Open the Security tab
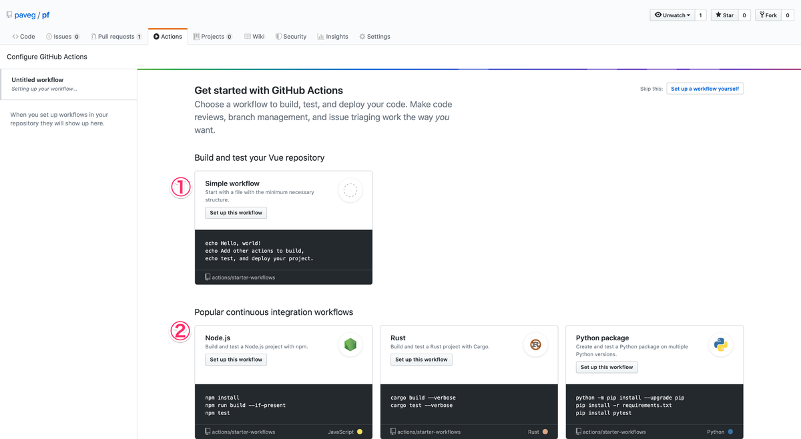 (x=290, y=37)
